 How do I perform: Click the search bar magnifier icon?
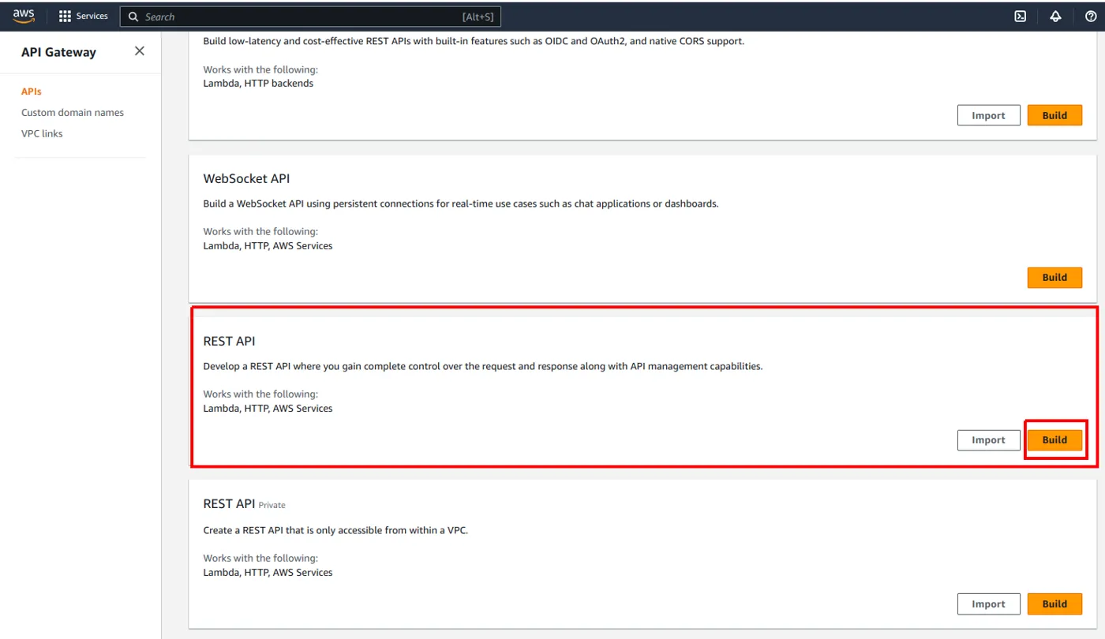[x=133, y=17]
